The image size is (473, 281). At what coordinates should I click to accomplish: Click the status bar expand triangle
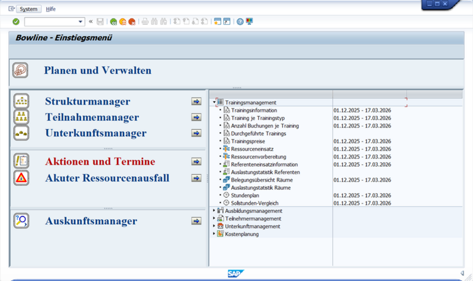pos(462,273)
